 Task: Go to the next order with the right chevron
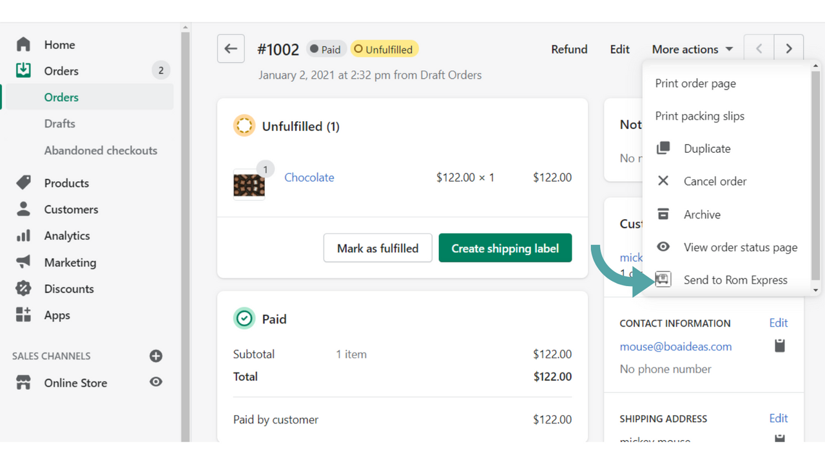click(x=788, y=48)
